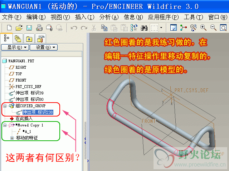This screenshot has height=171, width=229.
Task: Open the 视图(V) menu
Action: click(x=60, y=17)
